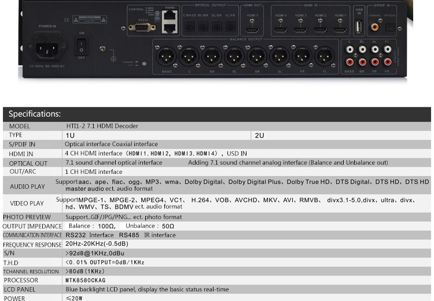Click the "PHOTO PREVIEW" row label
Viewport: 434px width, 301px height.
click(27, 217)
